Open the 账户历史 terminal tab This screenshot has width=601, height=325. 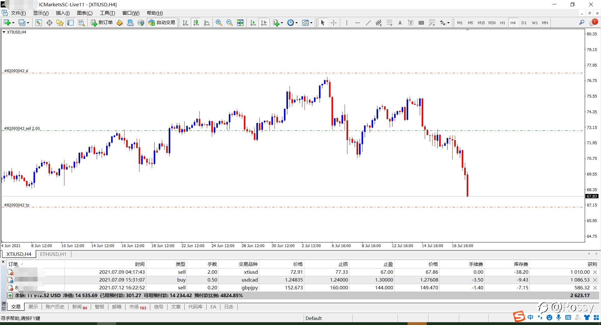click(x=55, y=307)
